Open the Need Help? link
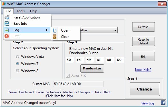This screenshot has height=107, width=168. tap(143, 70)
